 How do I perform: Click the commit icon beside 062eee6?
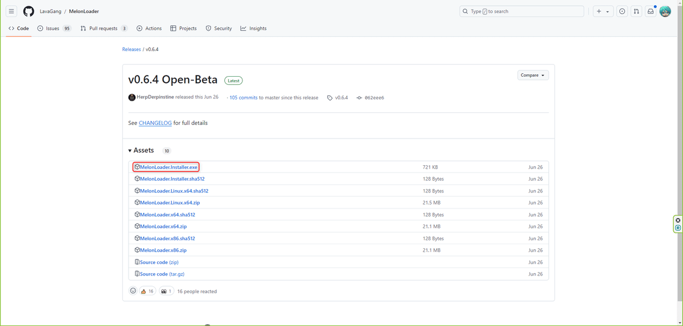(359, 98)
